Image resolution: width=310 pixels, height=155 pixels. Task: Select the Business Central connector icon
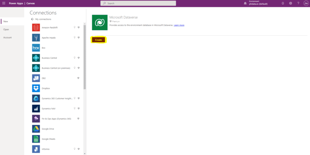click(36, 58)
